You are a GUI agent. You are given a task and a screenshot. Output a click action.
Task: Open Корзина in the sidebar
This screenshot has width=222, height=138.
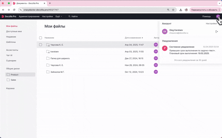tap(10, 88)
